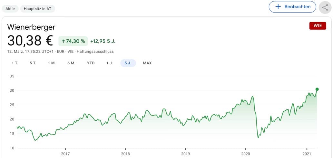The image size is (333, 158).
Task: Click the 30 y-axis label
Action: pyautogui.click(x=12, y=90)
